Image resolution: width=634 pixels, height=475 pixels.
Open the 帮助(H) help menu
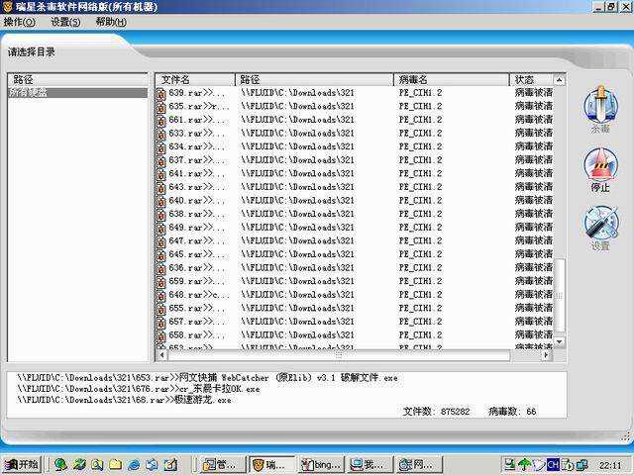111,22
